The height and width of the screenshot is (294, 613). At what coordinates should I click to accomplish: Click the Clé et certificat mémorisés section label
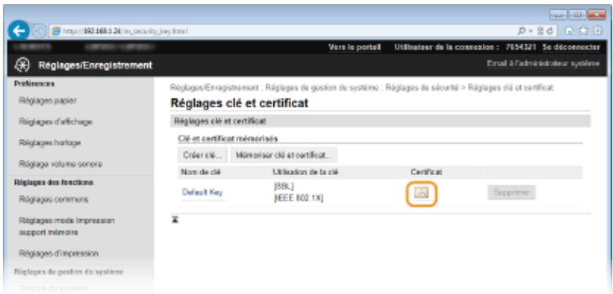click(228, 139)
